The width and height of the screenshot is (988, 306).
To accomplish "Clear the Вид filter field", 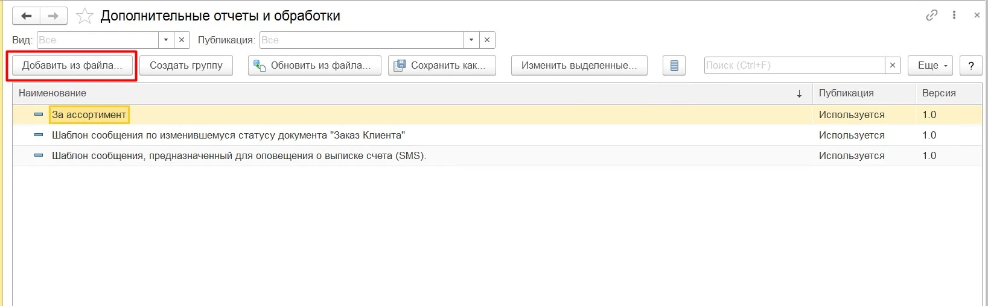I will 182,40.
